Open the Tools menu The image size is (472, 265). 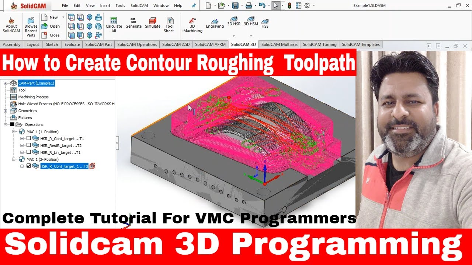click(x=120, y=6)
